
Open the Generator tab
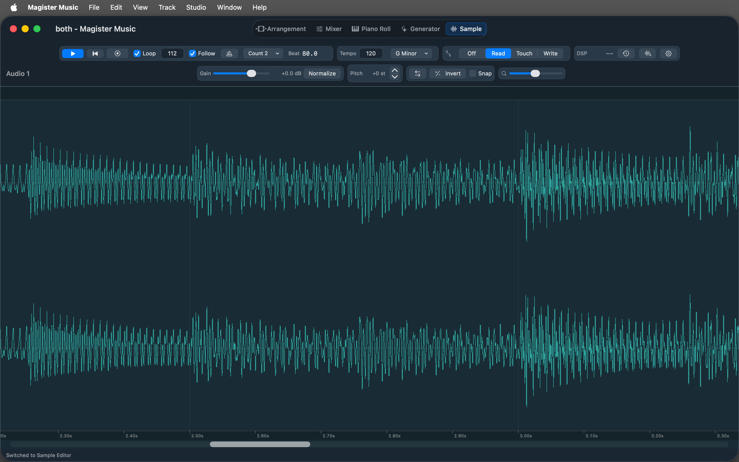420,29
